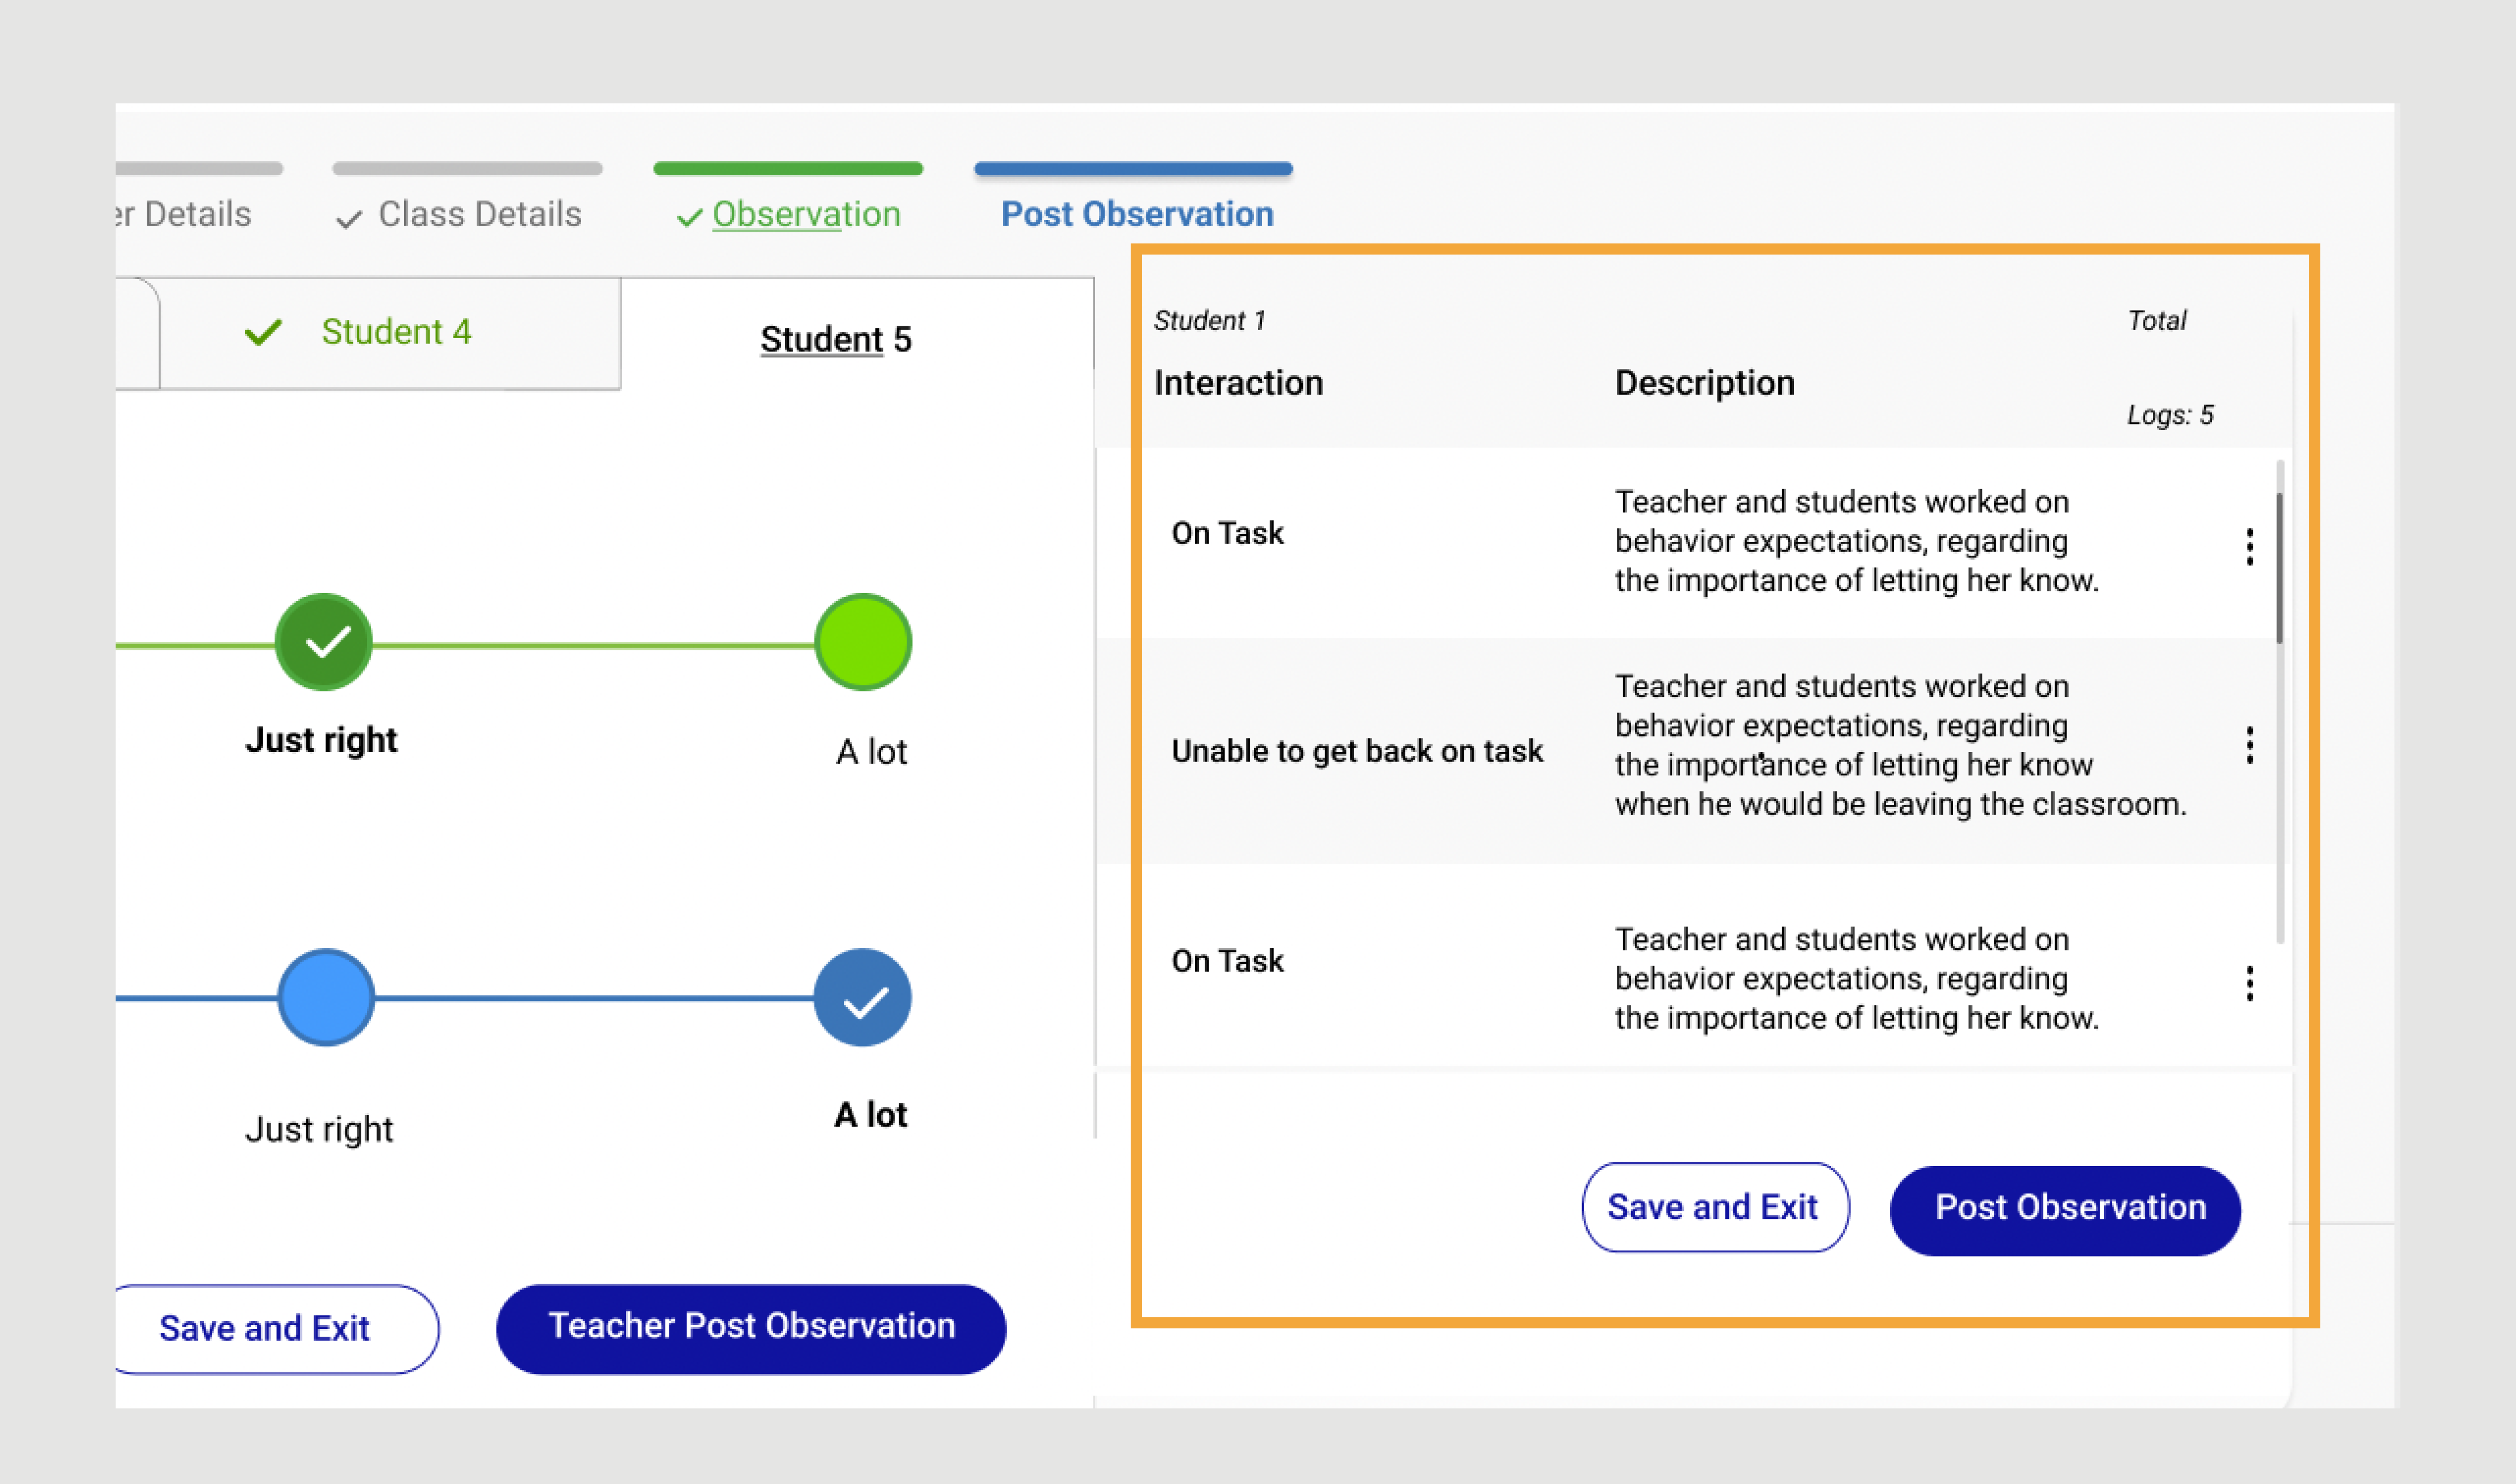2516x1484 pixels.
Task: Click left Save and Exit button
Action: (265, 1329)
